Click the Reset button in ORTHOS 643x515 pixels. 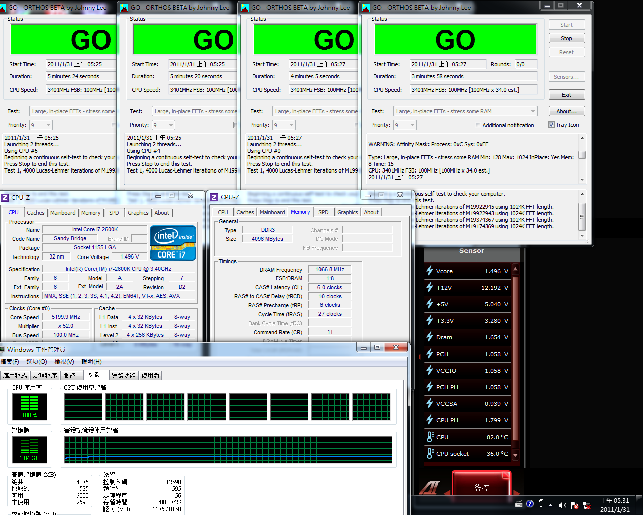pos(566,52)
